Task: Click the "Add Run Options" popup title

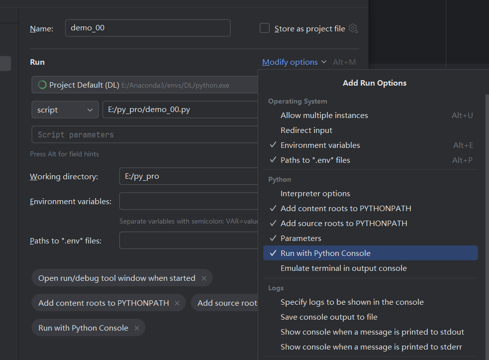Action: tap(375, 83)
